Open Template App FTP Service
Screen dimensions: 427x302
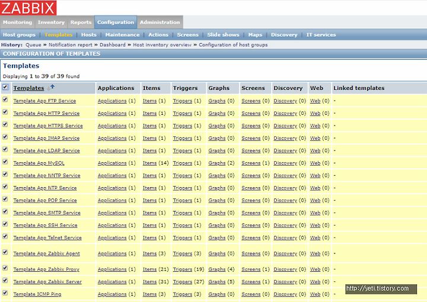44,101
